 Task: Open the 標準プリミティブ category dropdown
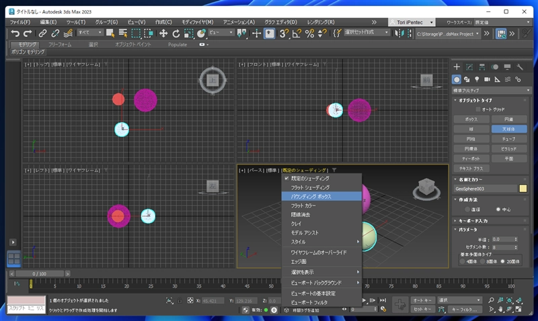click(492, 91)
